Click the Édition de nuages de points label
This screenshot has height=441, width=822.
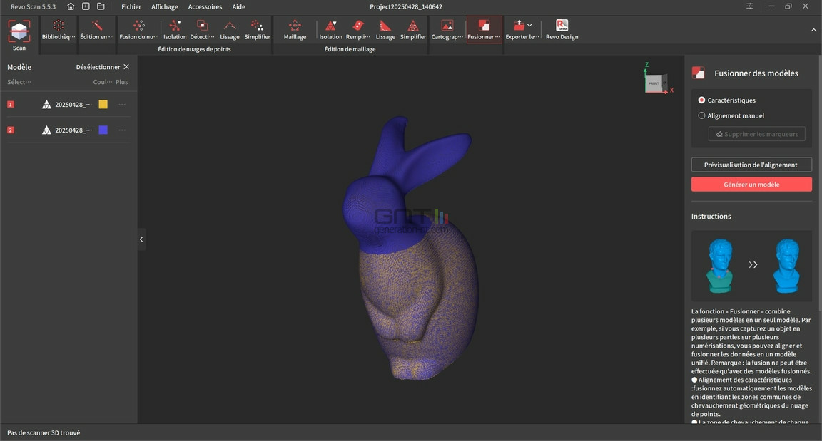(x=194, y=49)
